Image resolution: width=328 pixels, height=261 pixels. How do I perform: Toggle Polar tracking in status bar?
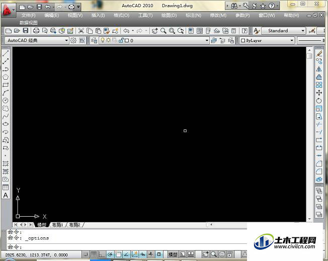point(110,254)
